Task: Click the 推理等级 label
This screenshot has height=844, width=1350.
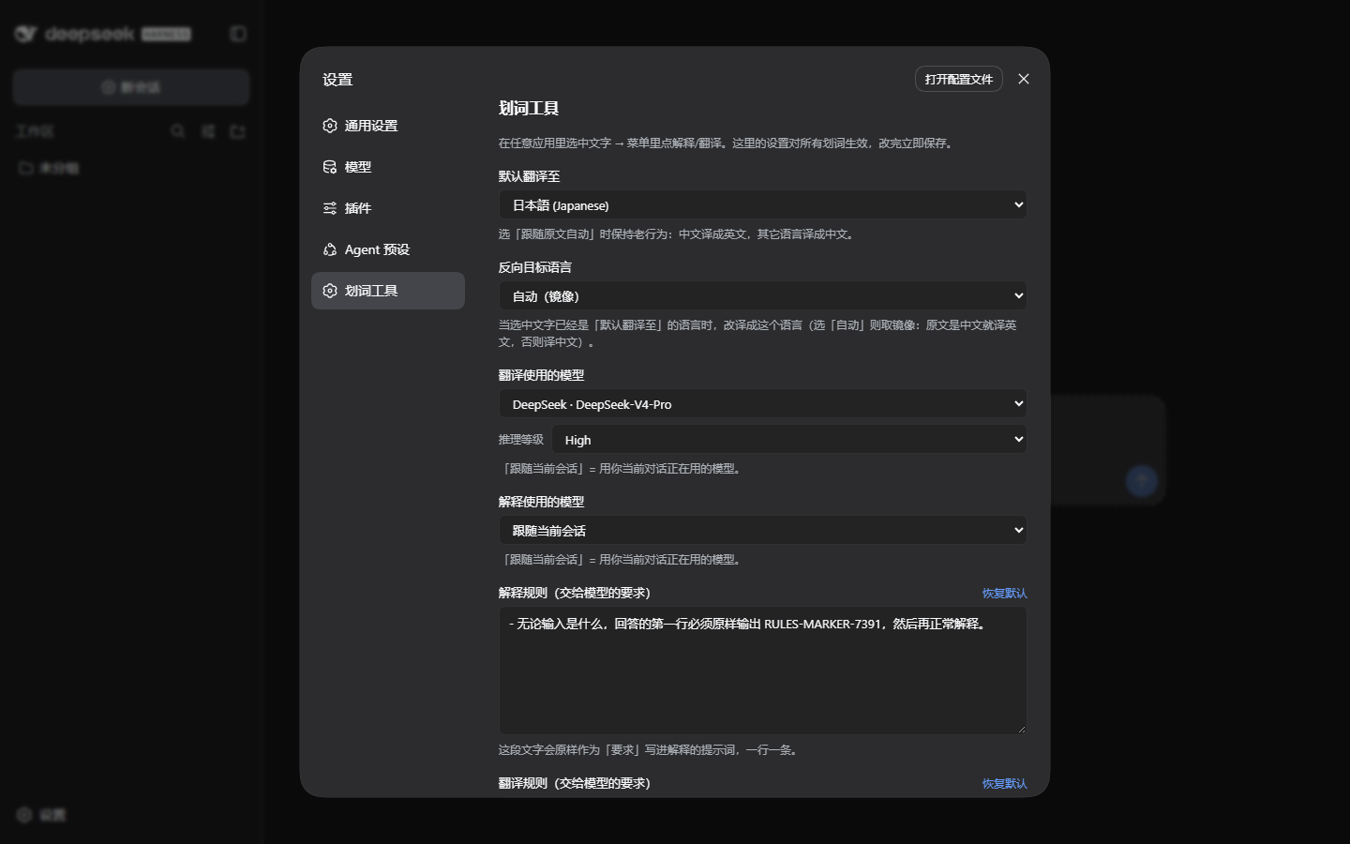Action: (x=521, y=439)
